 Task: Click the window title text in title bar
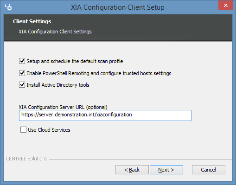click(x=118, y=7)
